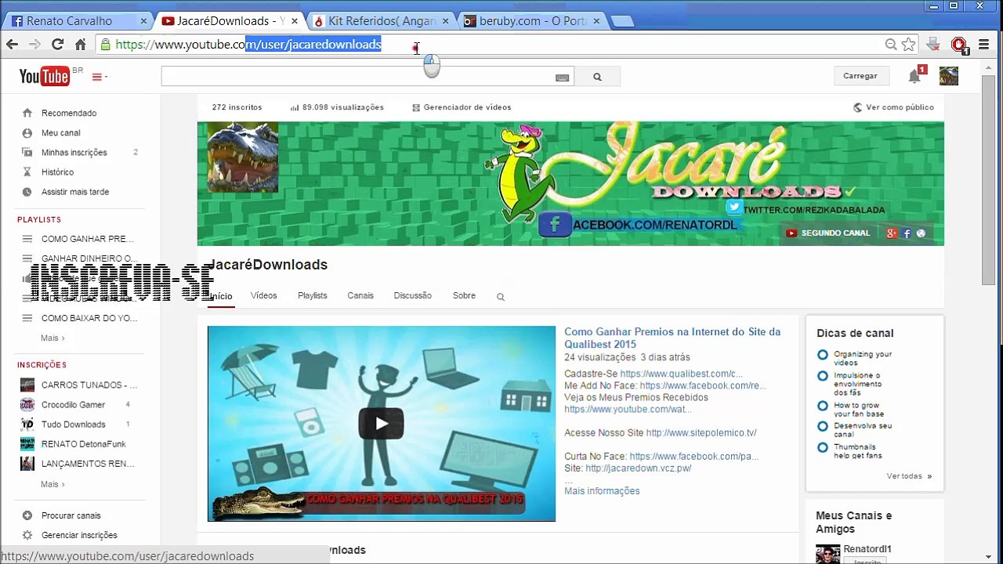Play the featured Qualibest video

coord(382,424)
